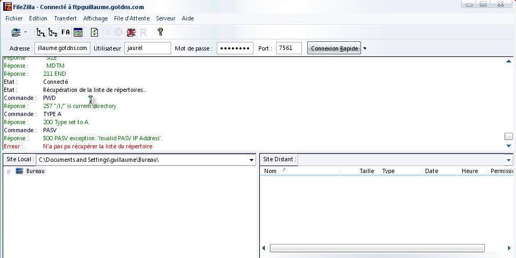Click the greyed process queue icon
Viewport: 516px width, 258px height.
coord(107,32)
